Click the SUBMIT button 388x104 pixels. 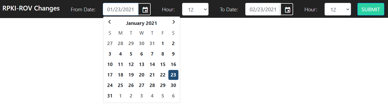point(371,9)
